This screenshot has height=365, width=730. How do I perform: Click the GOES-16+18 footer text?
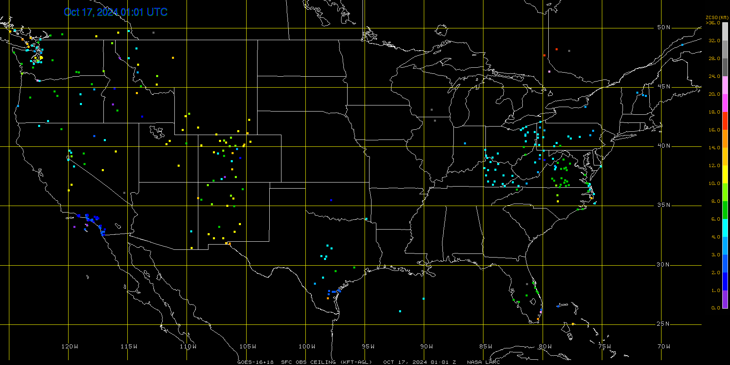coord(255,362)
